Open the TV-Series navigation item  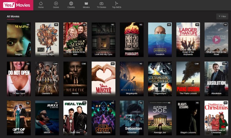[x=101, y=5]
